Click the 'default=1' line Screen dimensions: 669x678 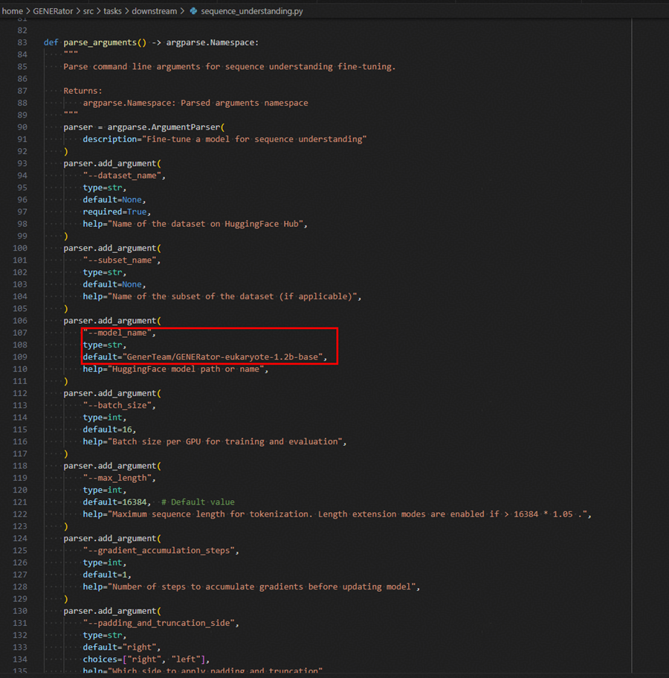(107, 575)
